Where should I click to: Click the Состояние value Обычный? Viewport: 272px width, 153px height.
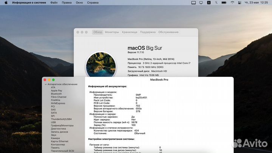point(140,133)
